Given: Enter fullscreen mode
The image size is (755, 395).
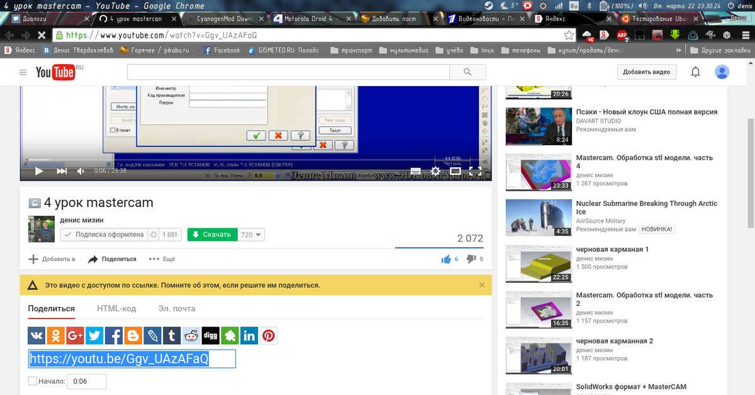Looking at the screenshot, I should point(476,170).
